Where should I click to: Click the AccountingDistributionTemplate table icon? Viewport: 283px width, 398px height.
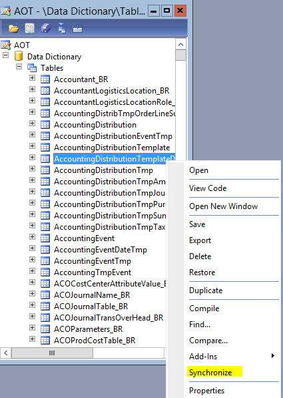[x=45, y=148]
